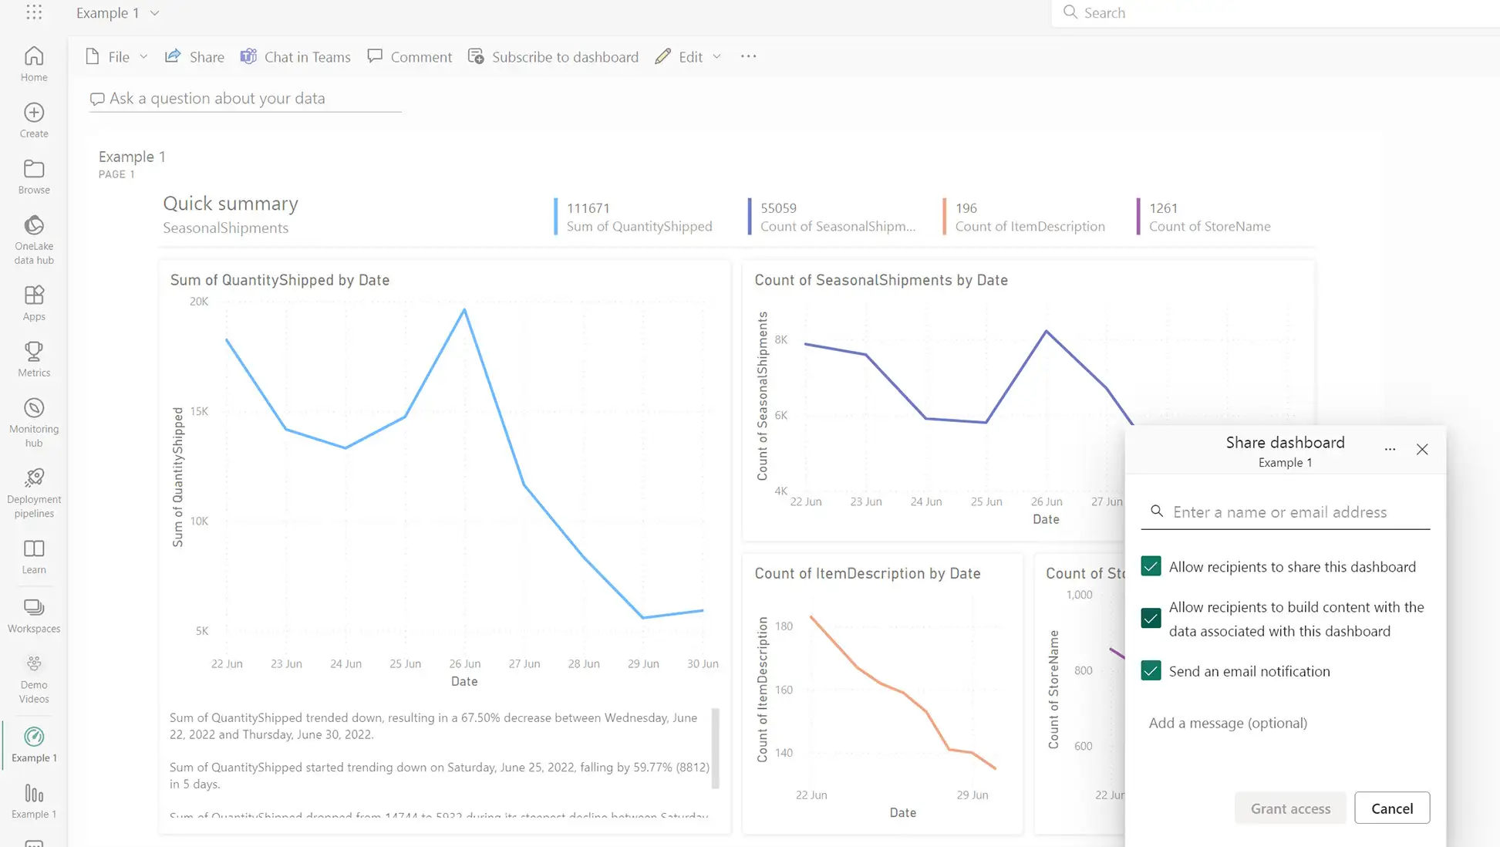Screen dimensions: 1500x847
Task: Click the Grant access button
Action: tap(1289, 808)
